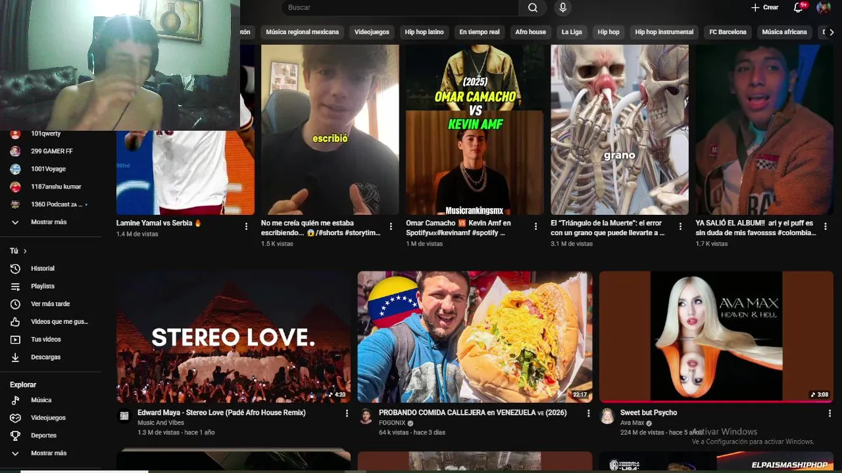Select the En tiempo real chip
This screenshot has width=842, height=473.
(x=480, y=32)
